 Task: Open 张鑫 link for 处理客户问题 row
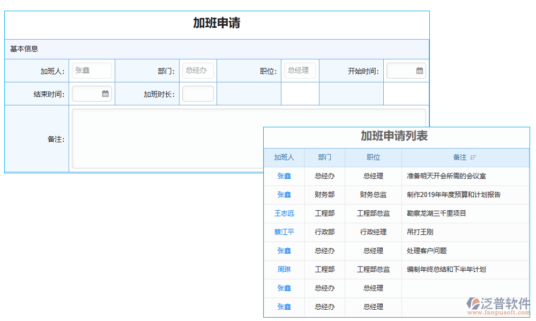(x=284, y=251)
